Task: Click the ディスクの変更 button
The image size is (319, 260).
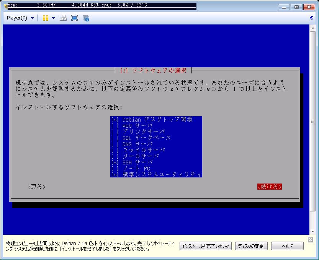Action: [x=251, y=246]
